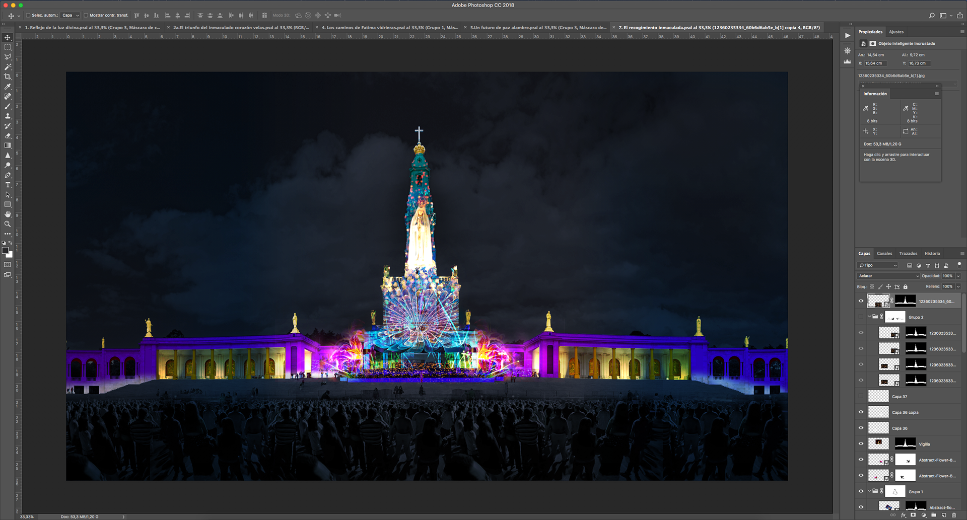
Task: Delete layer with trash icon
Action: (954, 515)
